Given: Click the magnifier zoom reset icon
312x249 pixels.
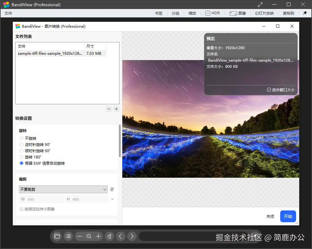Looking at the screenshot, I should pyautogui.click(x=89, y=236).
